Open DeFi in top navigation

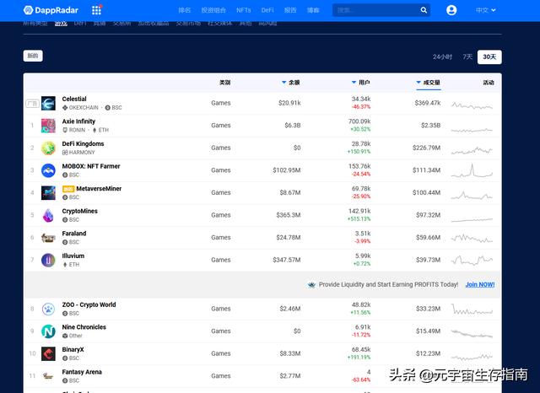pyautogui.click(x=267, y=10)
